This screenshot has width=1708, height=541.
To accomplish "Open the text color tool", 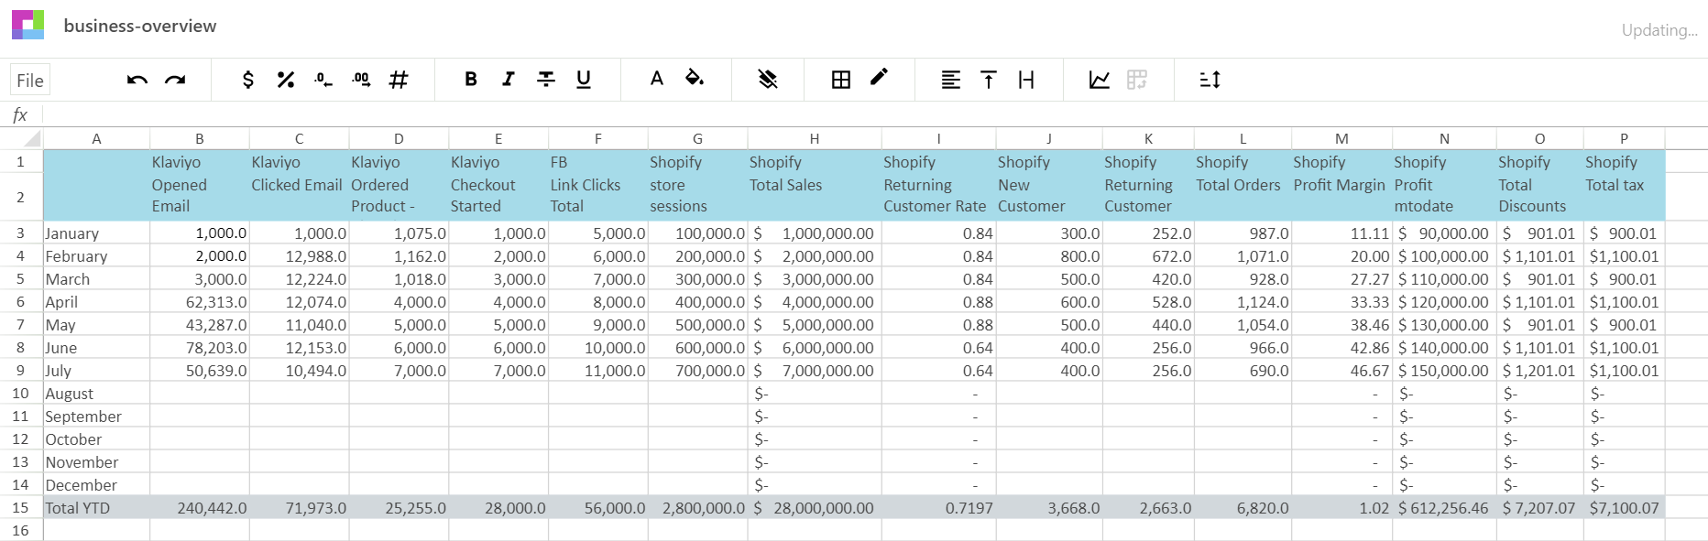I will (657, 79).
